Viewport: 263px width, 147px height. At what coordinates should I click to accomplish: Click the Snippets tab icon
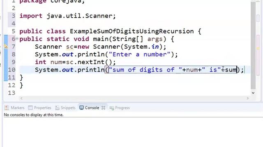[x=58, y=108]
